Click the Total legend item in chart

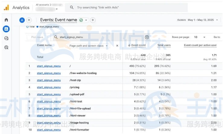[x=30, y=27]
